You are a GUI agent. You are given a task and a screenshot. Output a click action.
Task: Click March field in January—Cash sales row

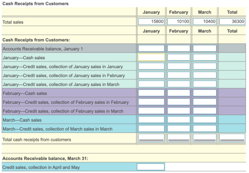[x=205, y=57]
